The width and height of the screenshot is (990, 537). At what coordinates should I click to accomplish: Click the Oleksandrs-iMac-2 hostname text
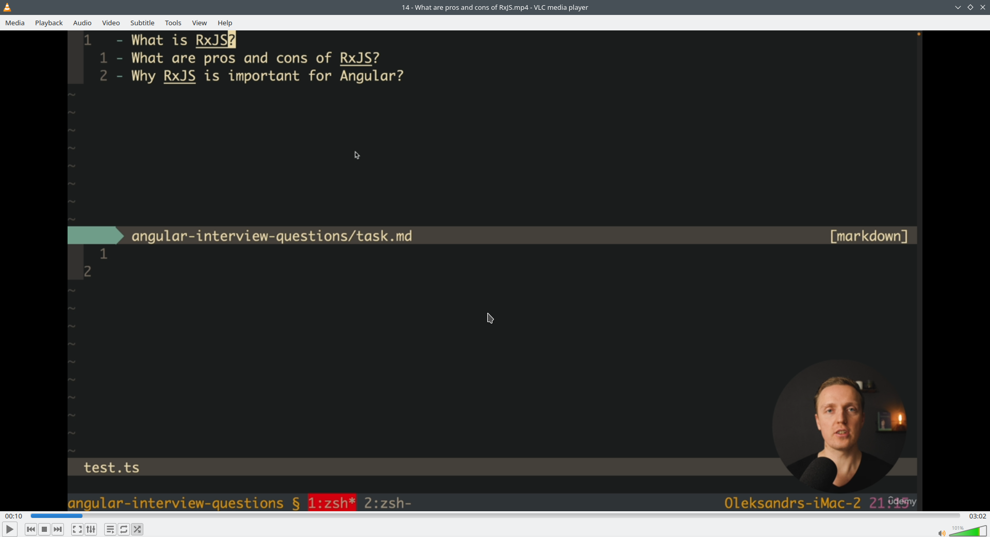tap(793, 503)
